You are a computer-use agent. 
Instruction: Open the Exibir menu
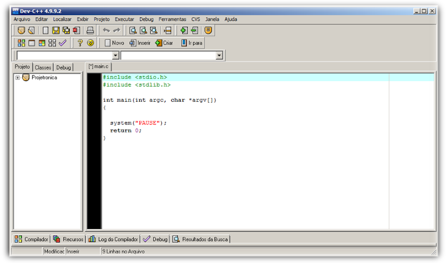(83, 19)
